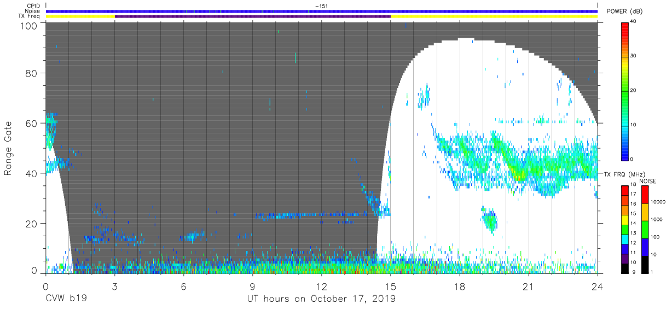Click x-axis tick label '15'
Screen dimensions: 672x310
(391, 286)
